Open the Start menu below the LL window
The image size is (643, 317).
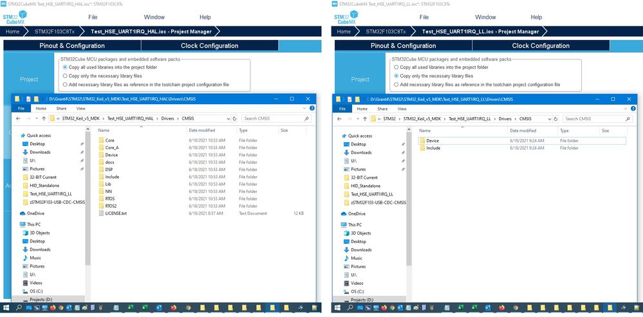click(x=337, y=307)
